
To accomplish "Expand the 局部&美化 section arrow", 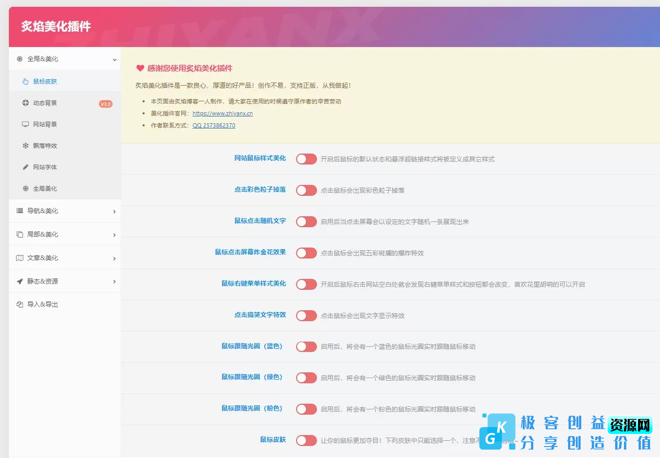I will pos(114,235).
